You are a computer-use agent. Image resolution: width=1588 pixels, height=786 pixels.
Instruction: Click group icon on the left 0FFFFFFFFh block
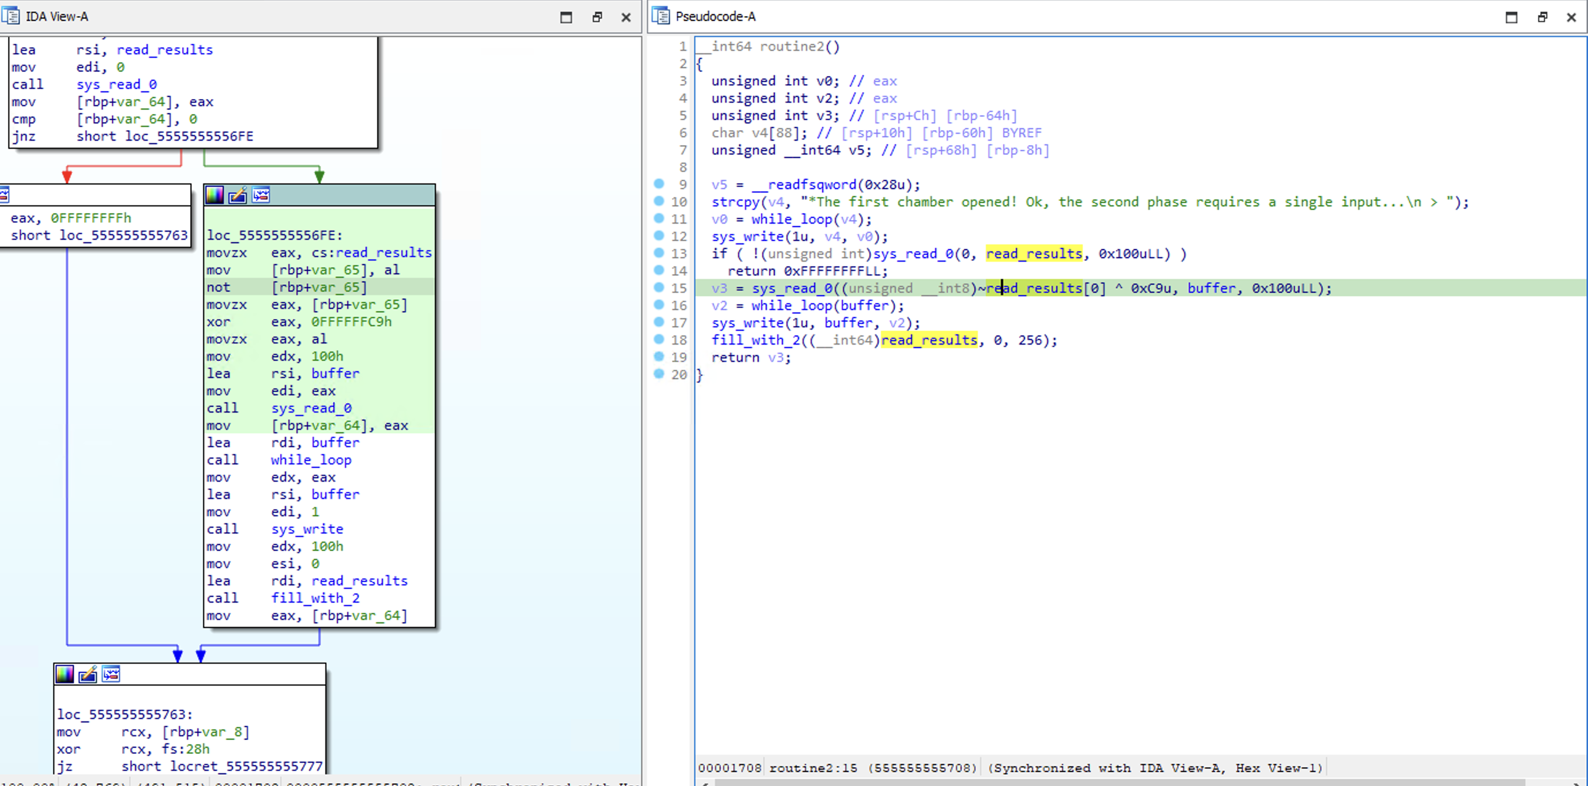3,195
